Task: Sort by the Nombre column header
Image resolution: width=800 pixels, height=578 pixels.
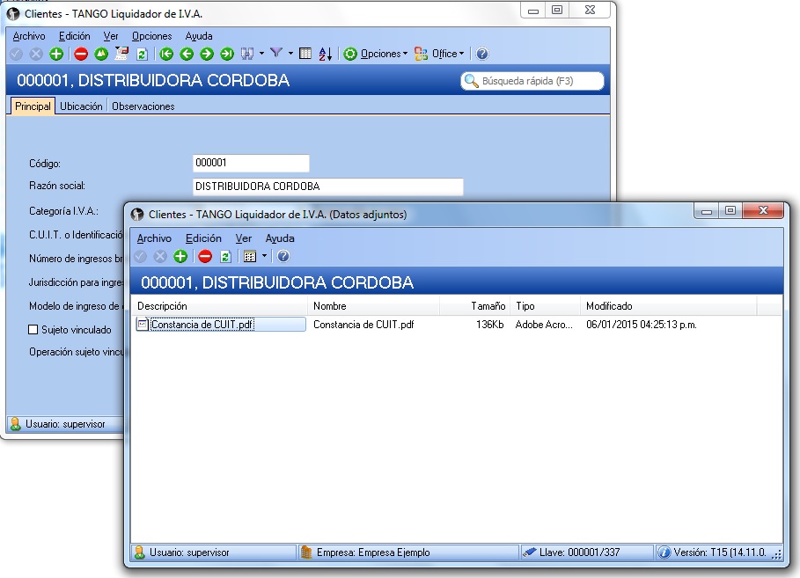Action: pos(373,307)
